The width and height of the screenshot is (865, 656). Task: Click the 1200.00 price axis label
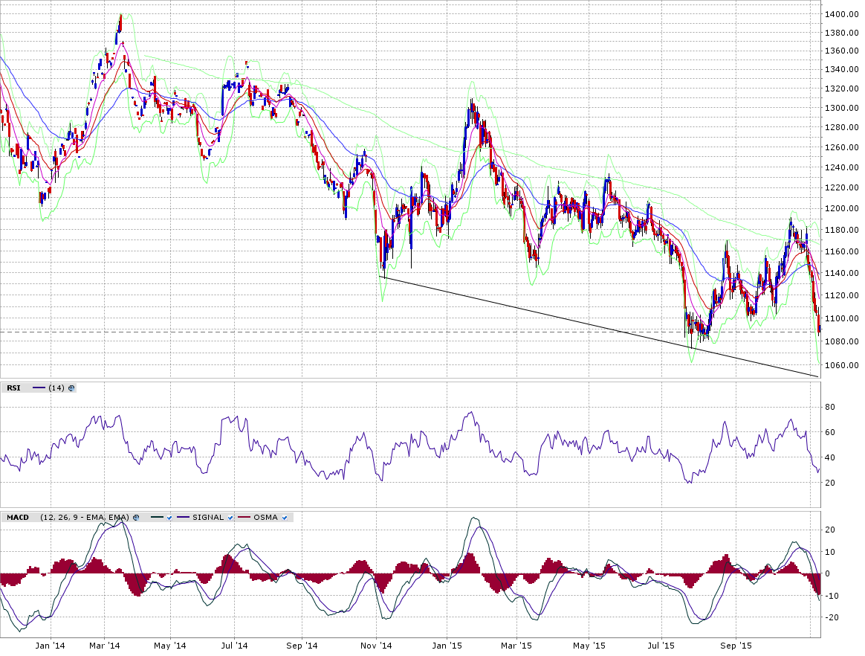[841, 208]
